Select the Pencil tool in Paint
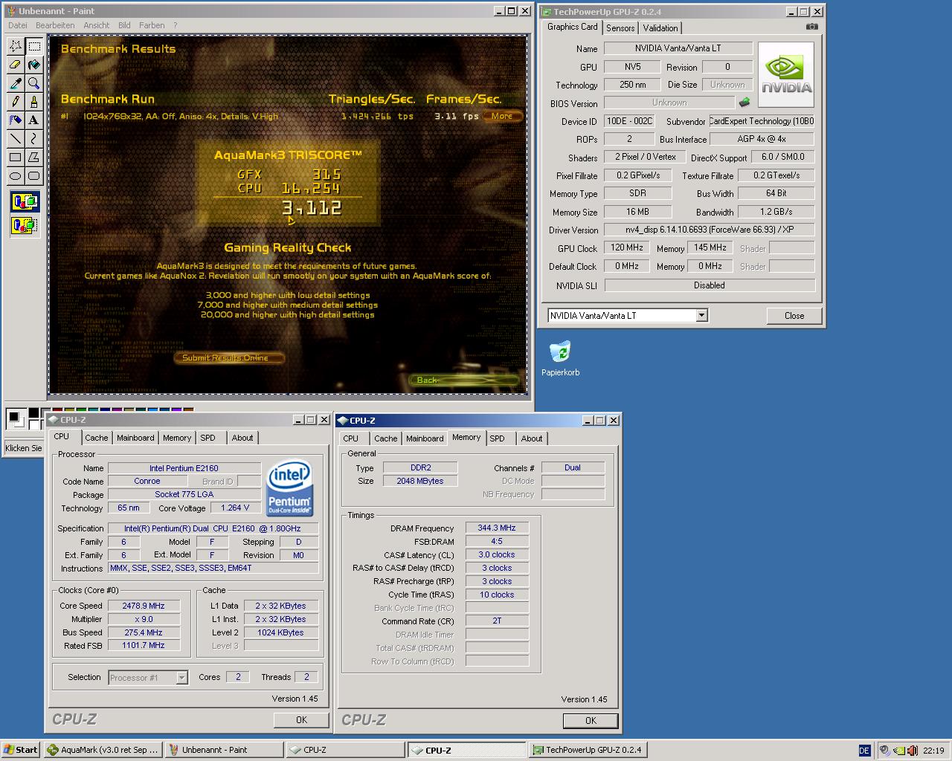Viewport: 952px width, 761px height. click(15, 102)
